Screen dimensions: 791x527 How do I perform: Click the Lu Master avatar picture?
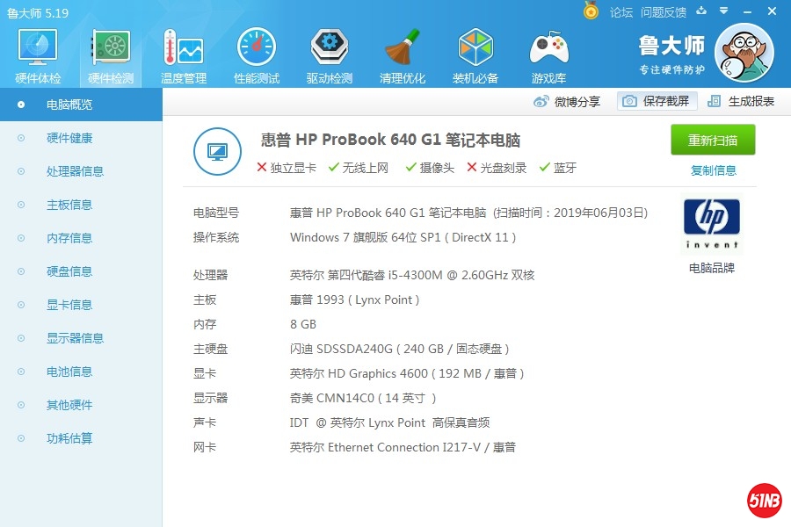pos(744,54)
